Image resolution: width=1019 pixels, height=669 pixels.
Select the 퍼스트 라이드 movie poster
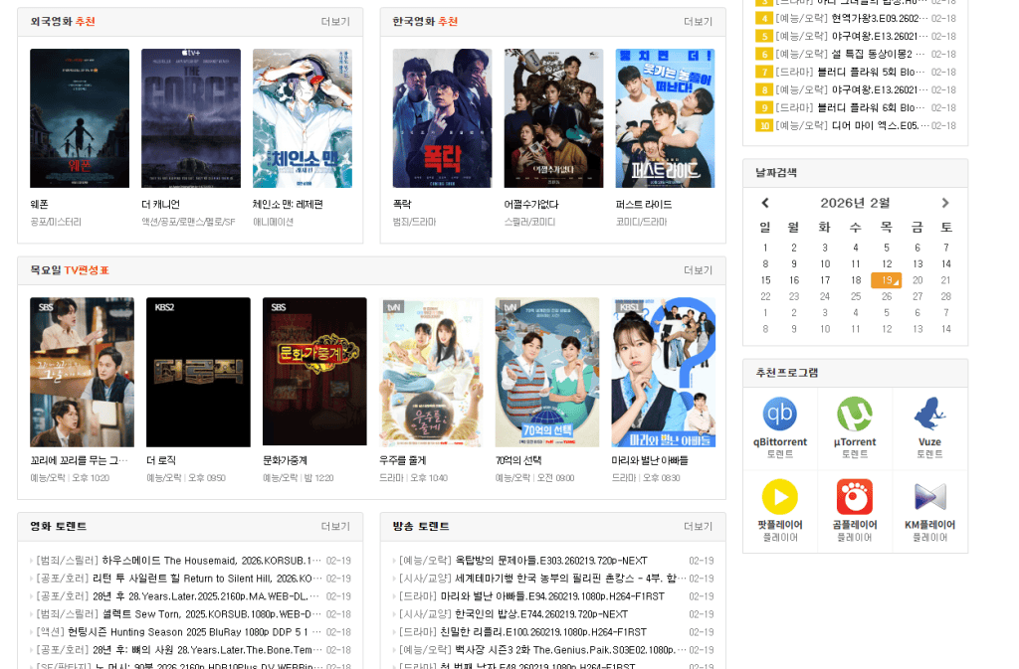(665, 118)
